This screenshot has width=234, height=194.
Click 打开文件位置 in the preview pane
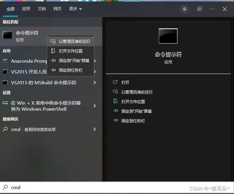click(133, 102)
